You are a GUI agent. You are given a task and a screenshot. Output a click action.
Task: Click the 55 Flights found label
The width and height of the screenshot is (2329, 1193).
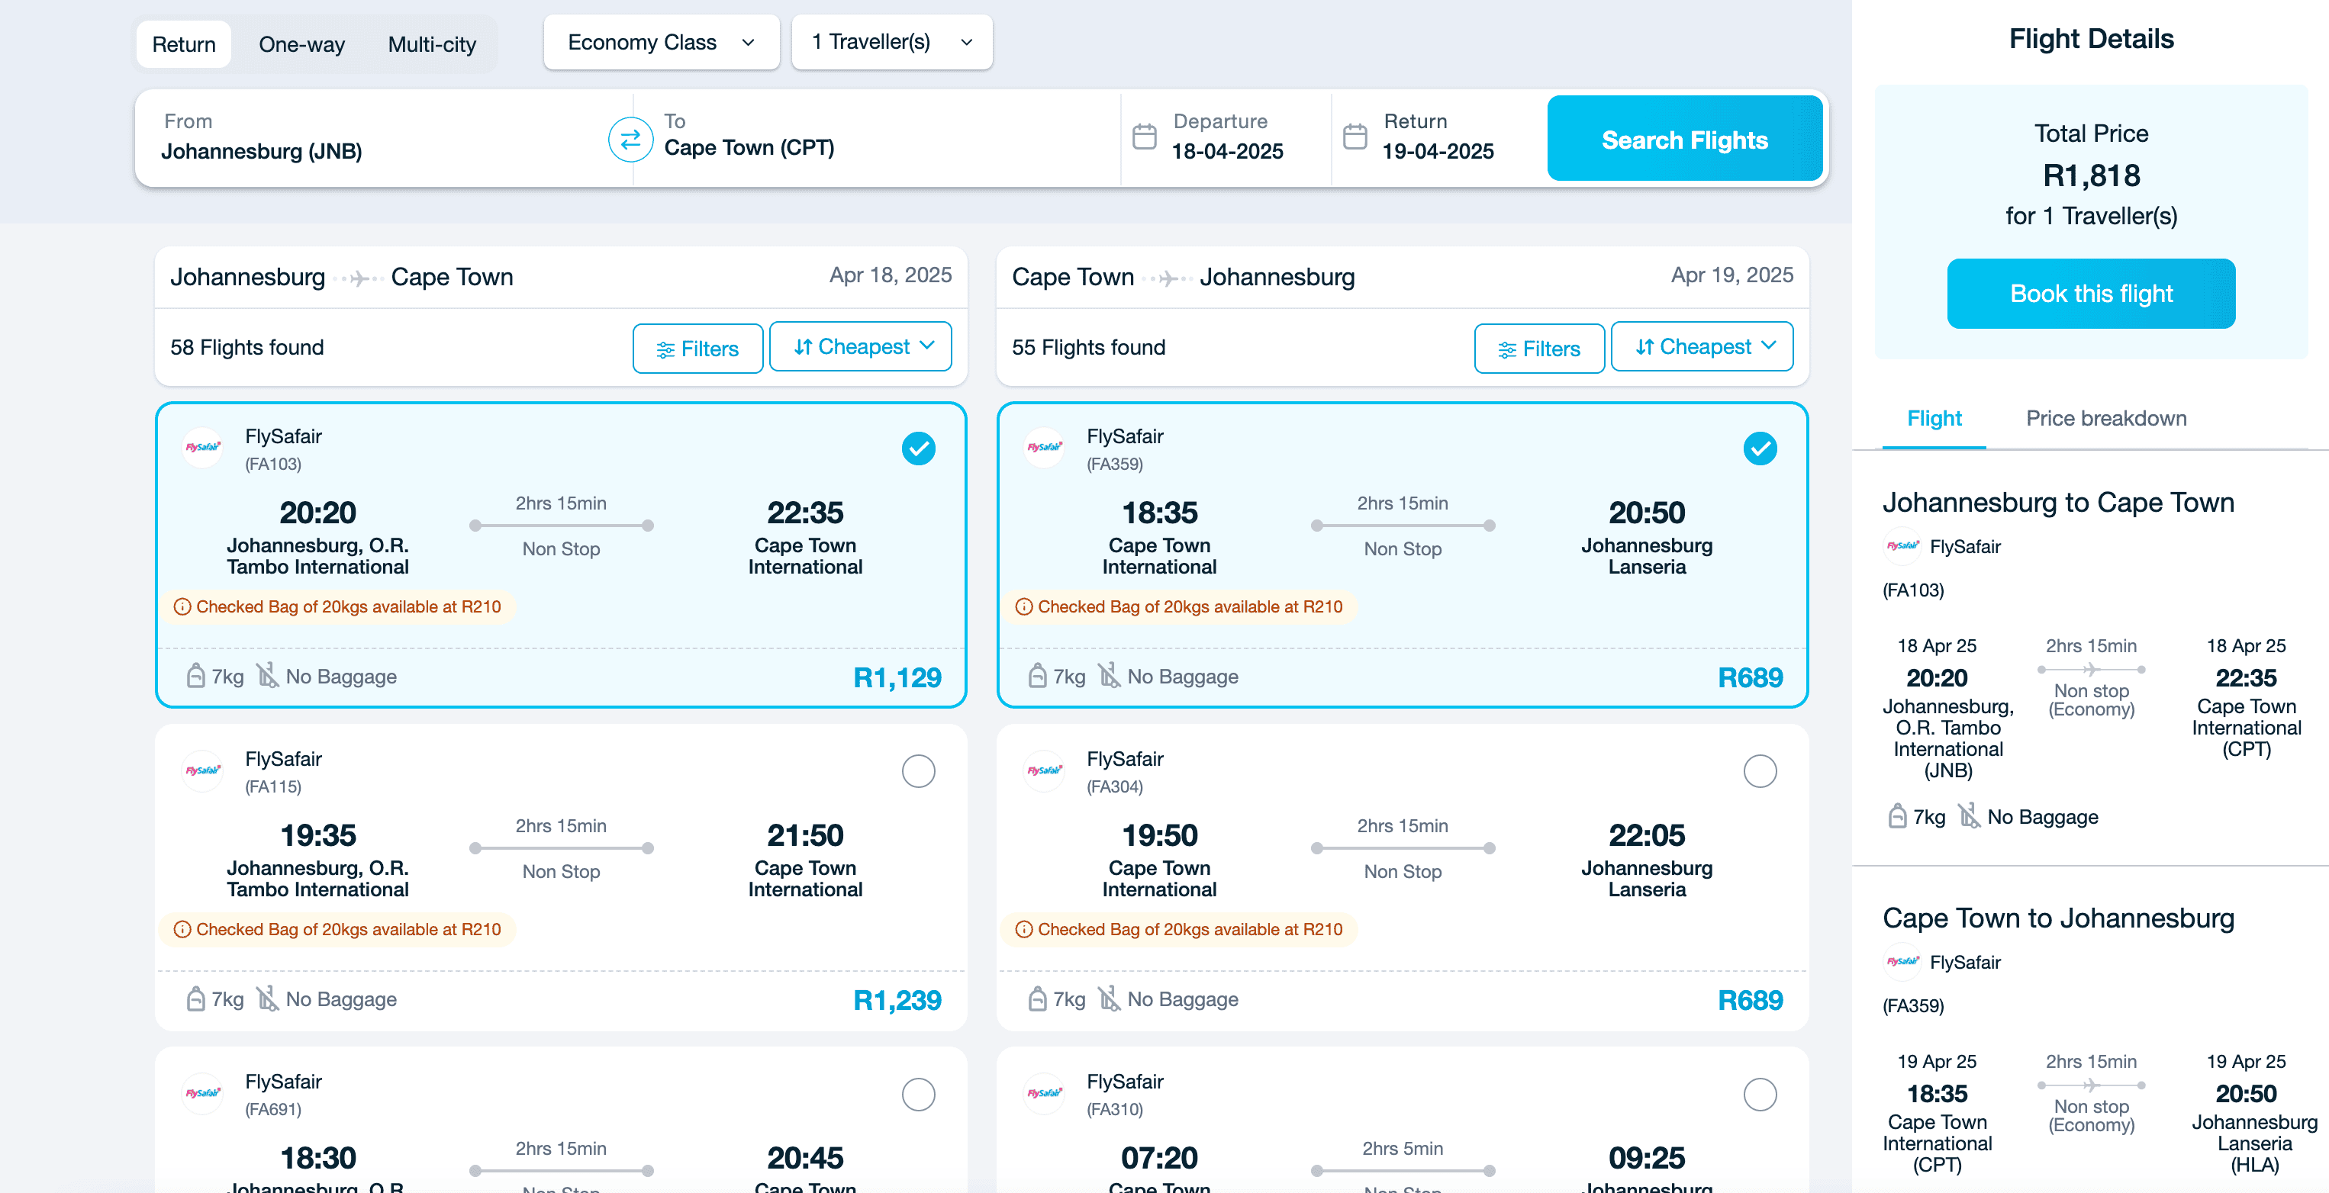point(1088,347)
